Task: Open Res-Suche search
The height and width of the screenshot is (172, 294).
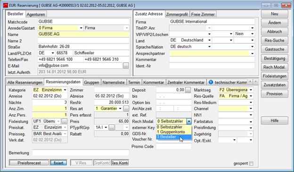Action: [275, 41]
